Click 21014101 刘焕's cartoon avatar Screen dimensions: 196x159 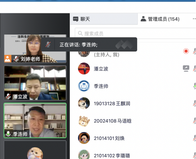84,138
